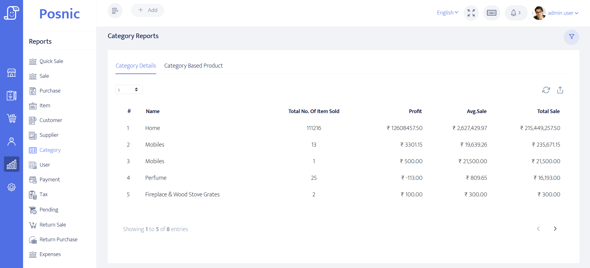Click the filter funnel icon
The width and height of the screenshot is (590, 268).
(571, 37)
